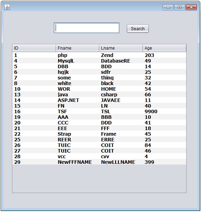Select the Lname cell "BDD"
The width and height of the screenshot is (201, 212).
point(121,66)
